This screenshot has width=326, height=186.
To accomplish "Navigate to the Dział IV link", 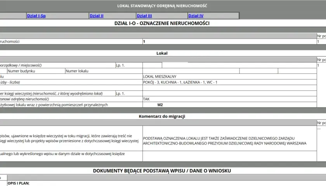I will 196,16.
